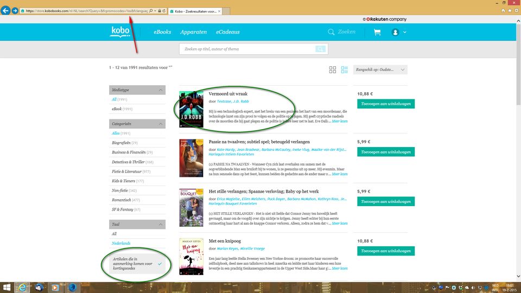Screen dimensions: 521x293
Task: Click the OneDrive cloud tray icon
Action: (467, 288)
